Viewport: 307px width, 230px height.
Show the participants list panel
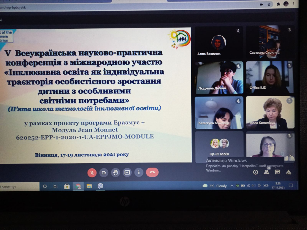[266, 172]
